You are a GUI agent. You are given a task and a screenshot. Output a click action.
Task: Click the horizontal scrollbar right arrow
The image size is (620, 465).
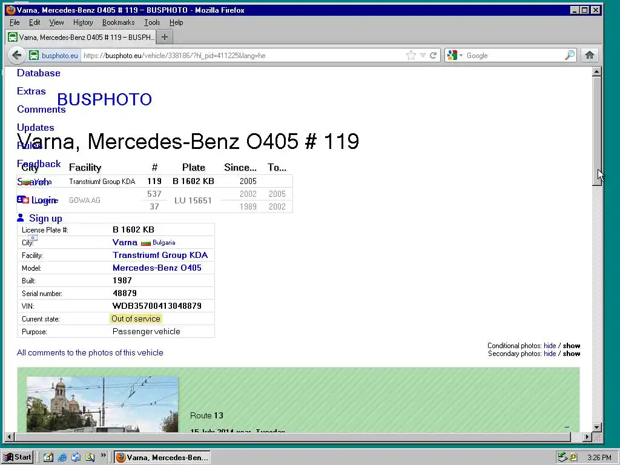pos(587,437)
